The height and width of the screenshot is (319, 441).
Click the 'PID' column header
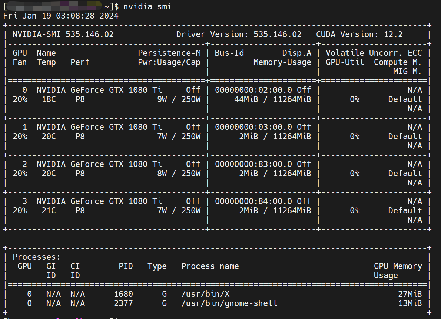click(x=126, y=266)
